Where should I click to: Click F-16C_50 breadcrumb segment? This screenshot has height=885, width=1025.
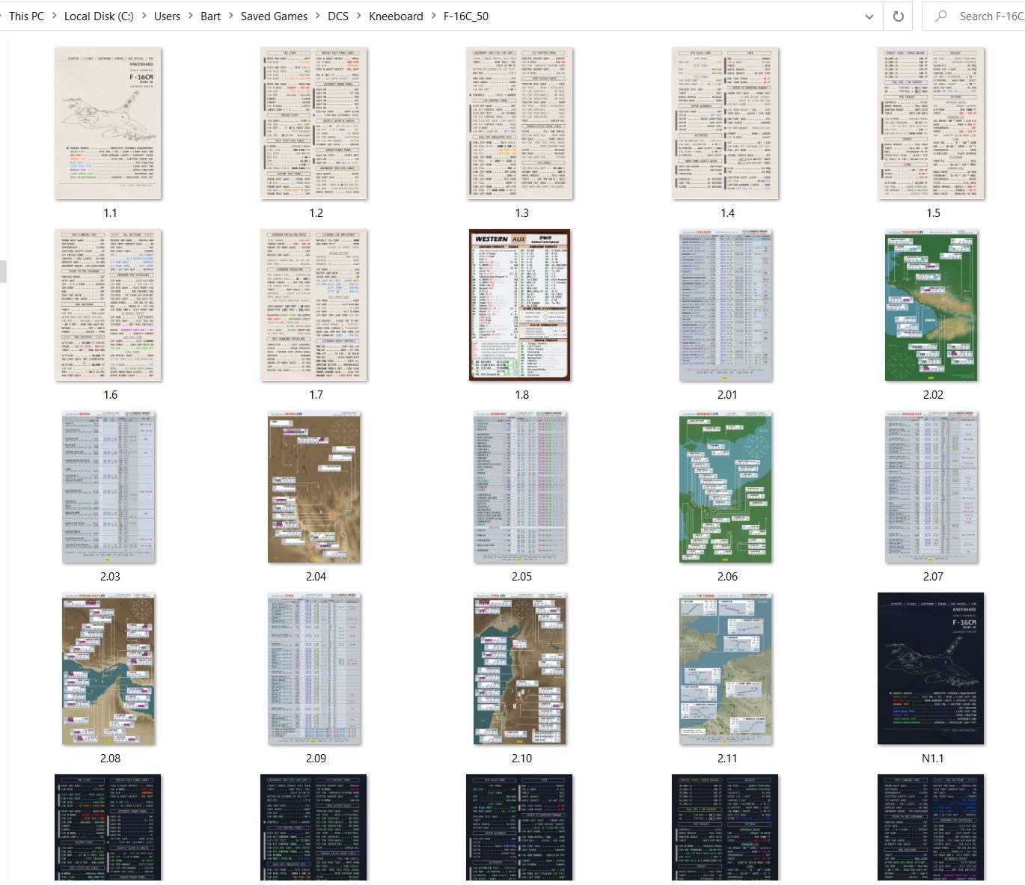pyautogui.click(x=466, y=16)
